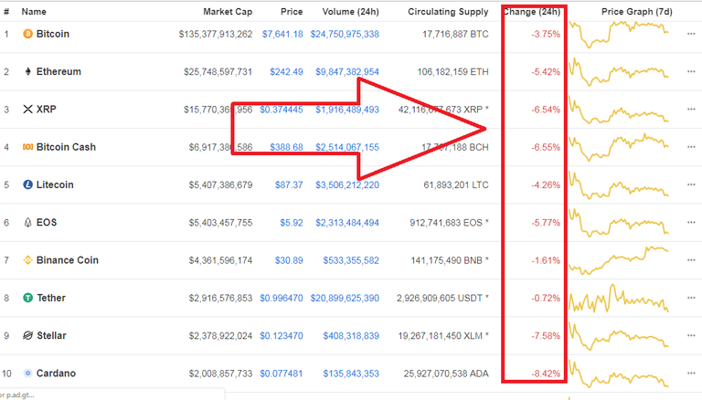Click Stellar 24h change -7.58%
The height and width of the screenshot is (400, 702).
tap(546, 335)
